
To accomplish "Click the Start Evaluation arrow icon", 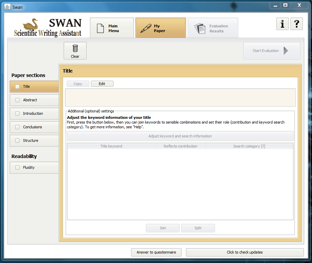I will click(x=286, y=51).
